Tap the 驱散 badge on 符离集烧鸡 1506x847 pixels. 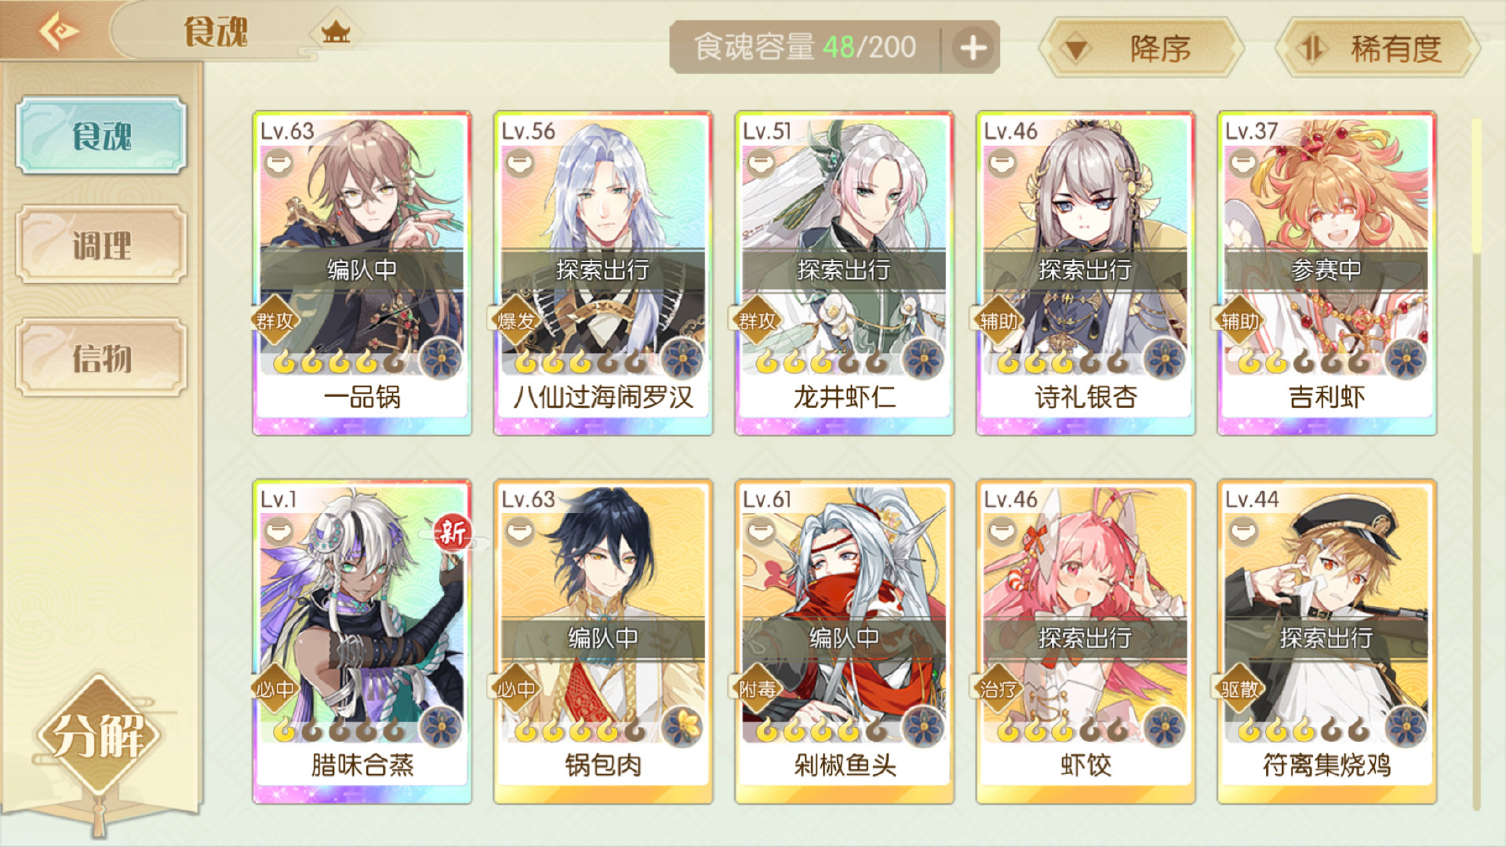1239,689
